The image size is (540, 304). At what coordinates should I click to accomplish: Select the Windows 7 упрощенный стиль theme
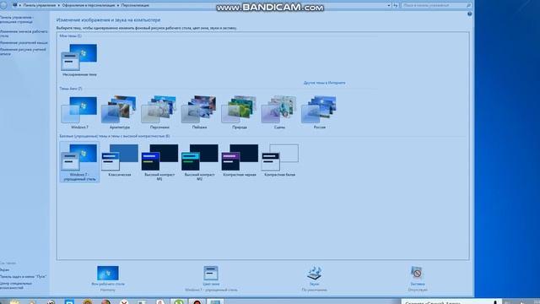pos(79,162)
